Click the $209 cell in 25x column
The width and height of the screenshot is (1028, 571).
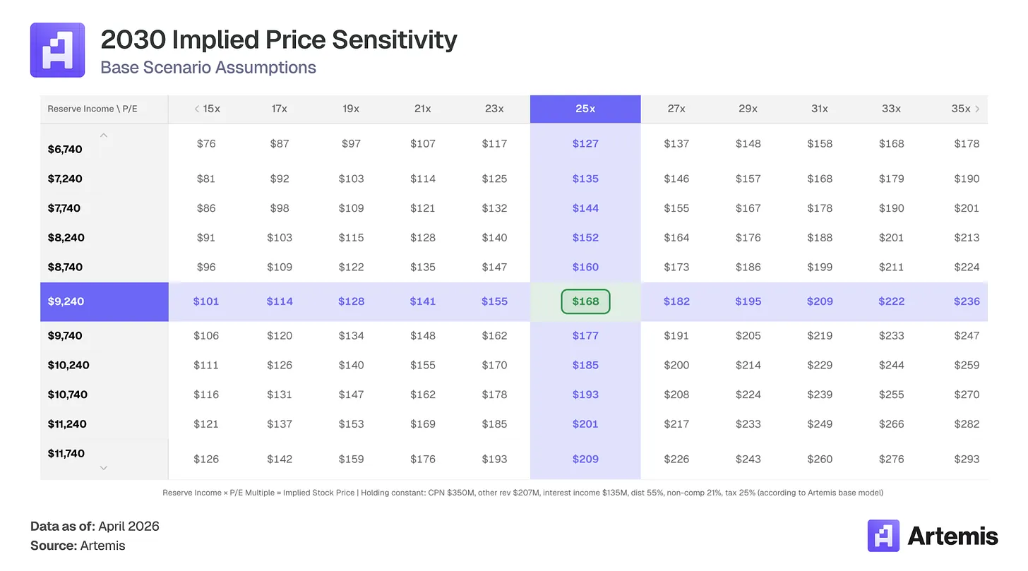585,459
